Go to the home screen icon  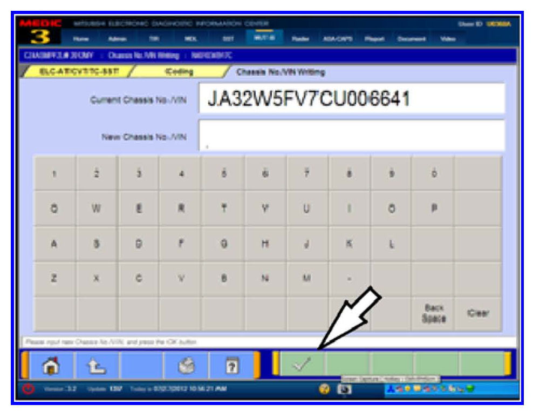coord(51,365)
